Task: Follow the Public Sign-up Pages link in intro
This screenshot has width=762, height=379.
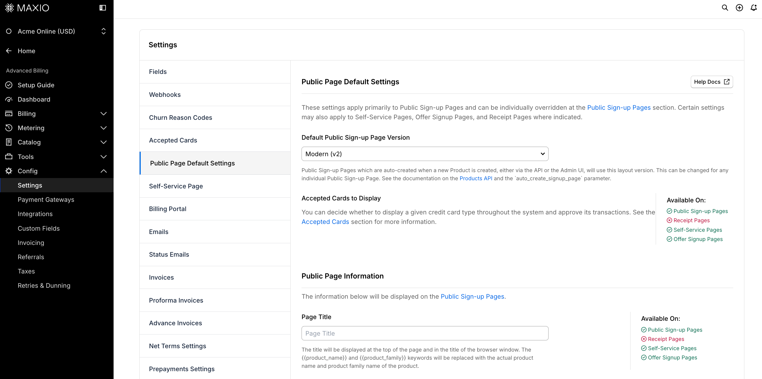Action: point(618,107)
